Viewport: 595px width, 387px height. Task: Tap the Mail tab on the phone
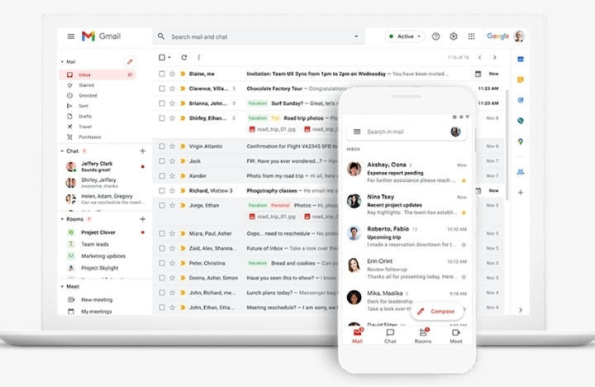click(x=357, y=336)
